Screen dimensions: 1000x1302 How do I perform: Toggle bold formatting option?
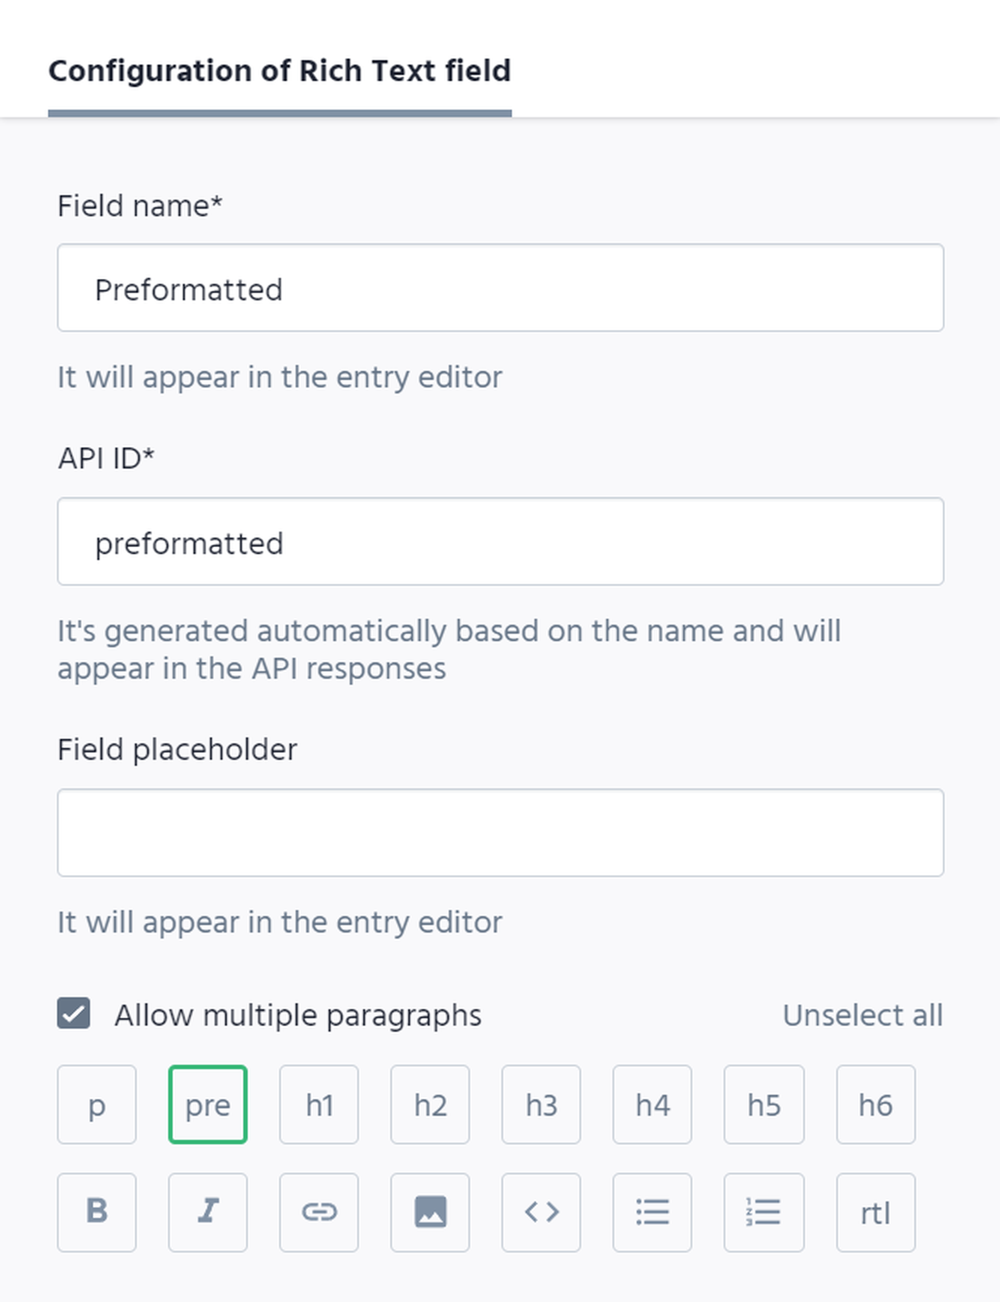(97, 1212)
